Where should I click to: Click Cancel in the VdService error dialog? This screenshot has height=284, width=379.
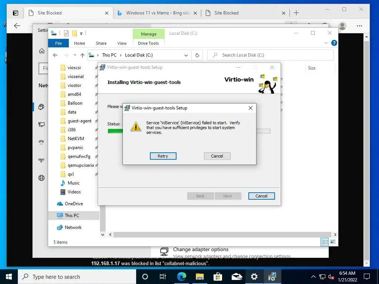tap(217, 156)
